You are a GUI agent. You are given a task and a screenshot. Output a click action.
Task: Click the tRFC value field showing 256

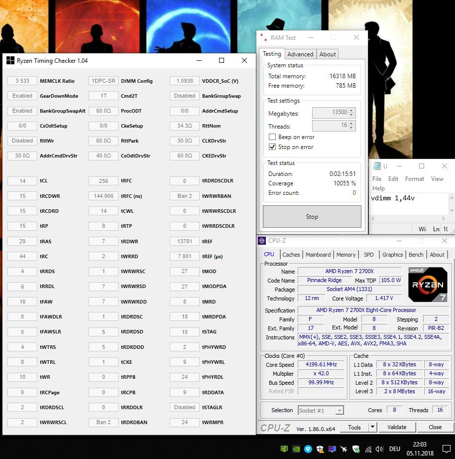[104, 181]
